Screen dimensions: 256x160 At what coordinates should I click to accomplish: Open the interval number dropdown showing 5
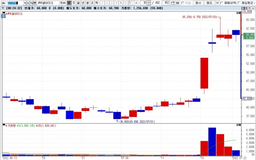coord(136,3)
